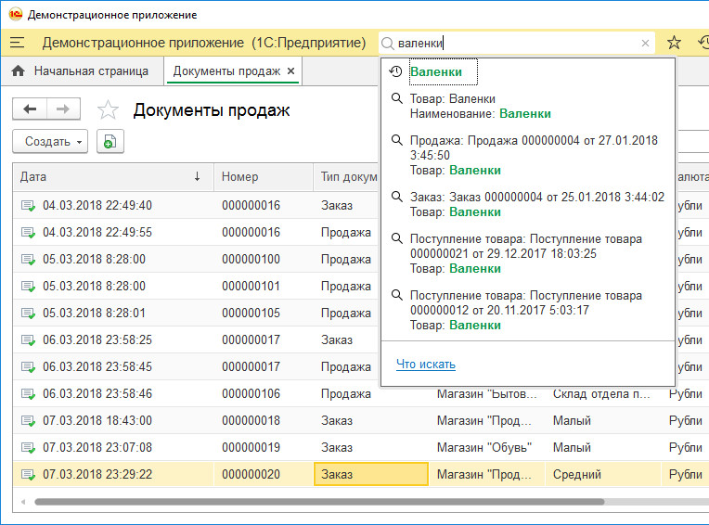The height and width of the screenshot is (525, 709).
Task: Switch to the Начальная страница tab
Action: tap(90, 70)
